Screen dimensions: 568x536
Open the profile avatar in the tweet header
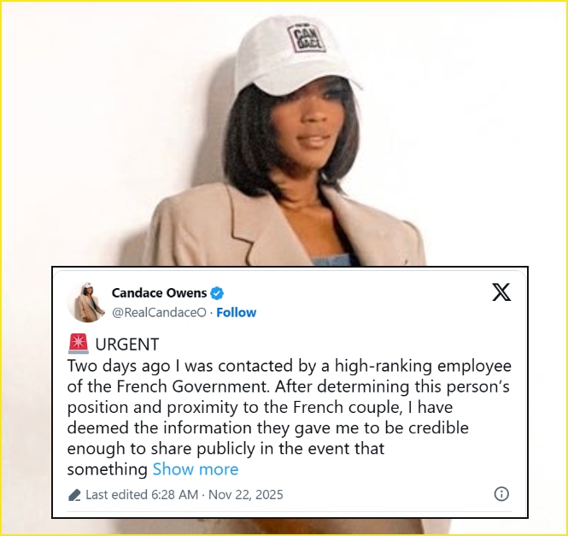pos(86,303)
